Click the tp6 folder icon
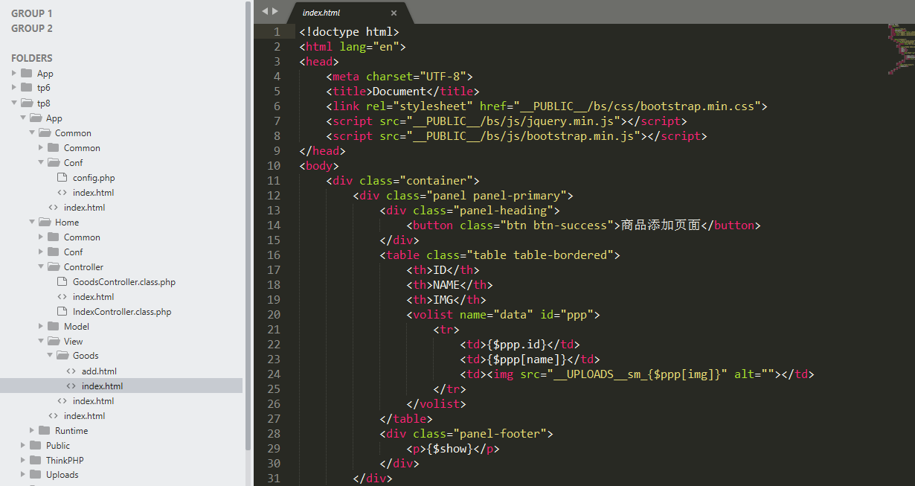Image resolution: width=915 pixels, height=486 pixels. click(x=27, y=88)
